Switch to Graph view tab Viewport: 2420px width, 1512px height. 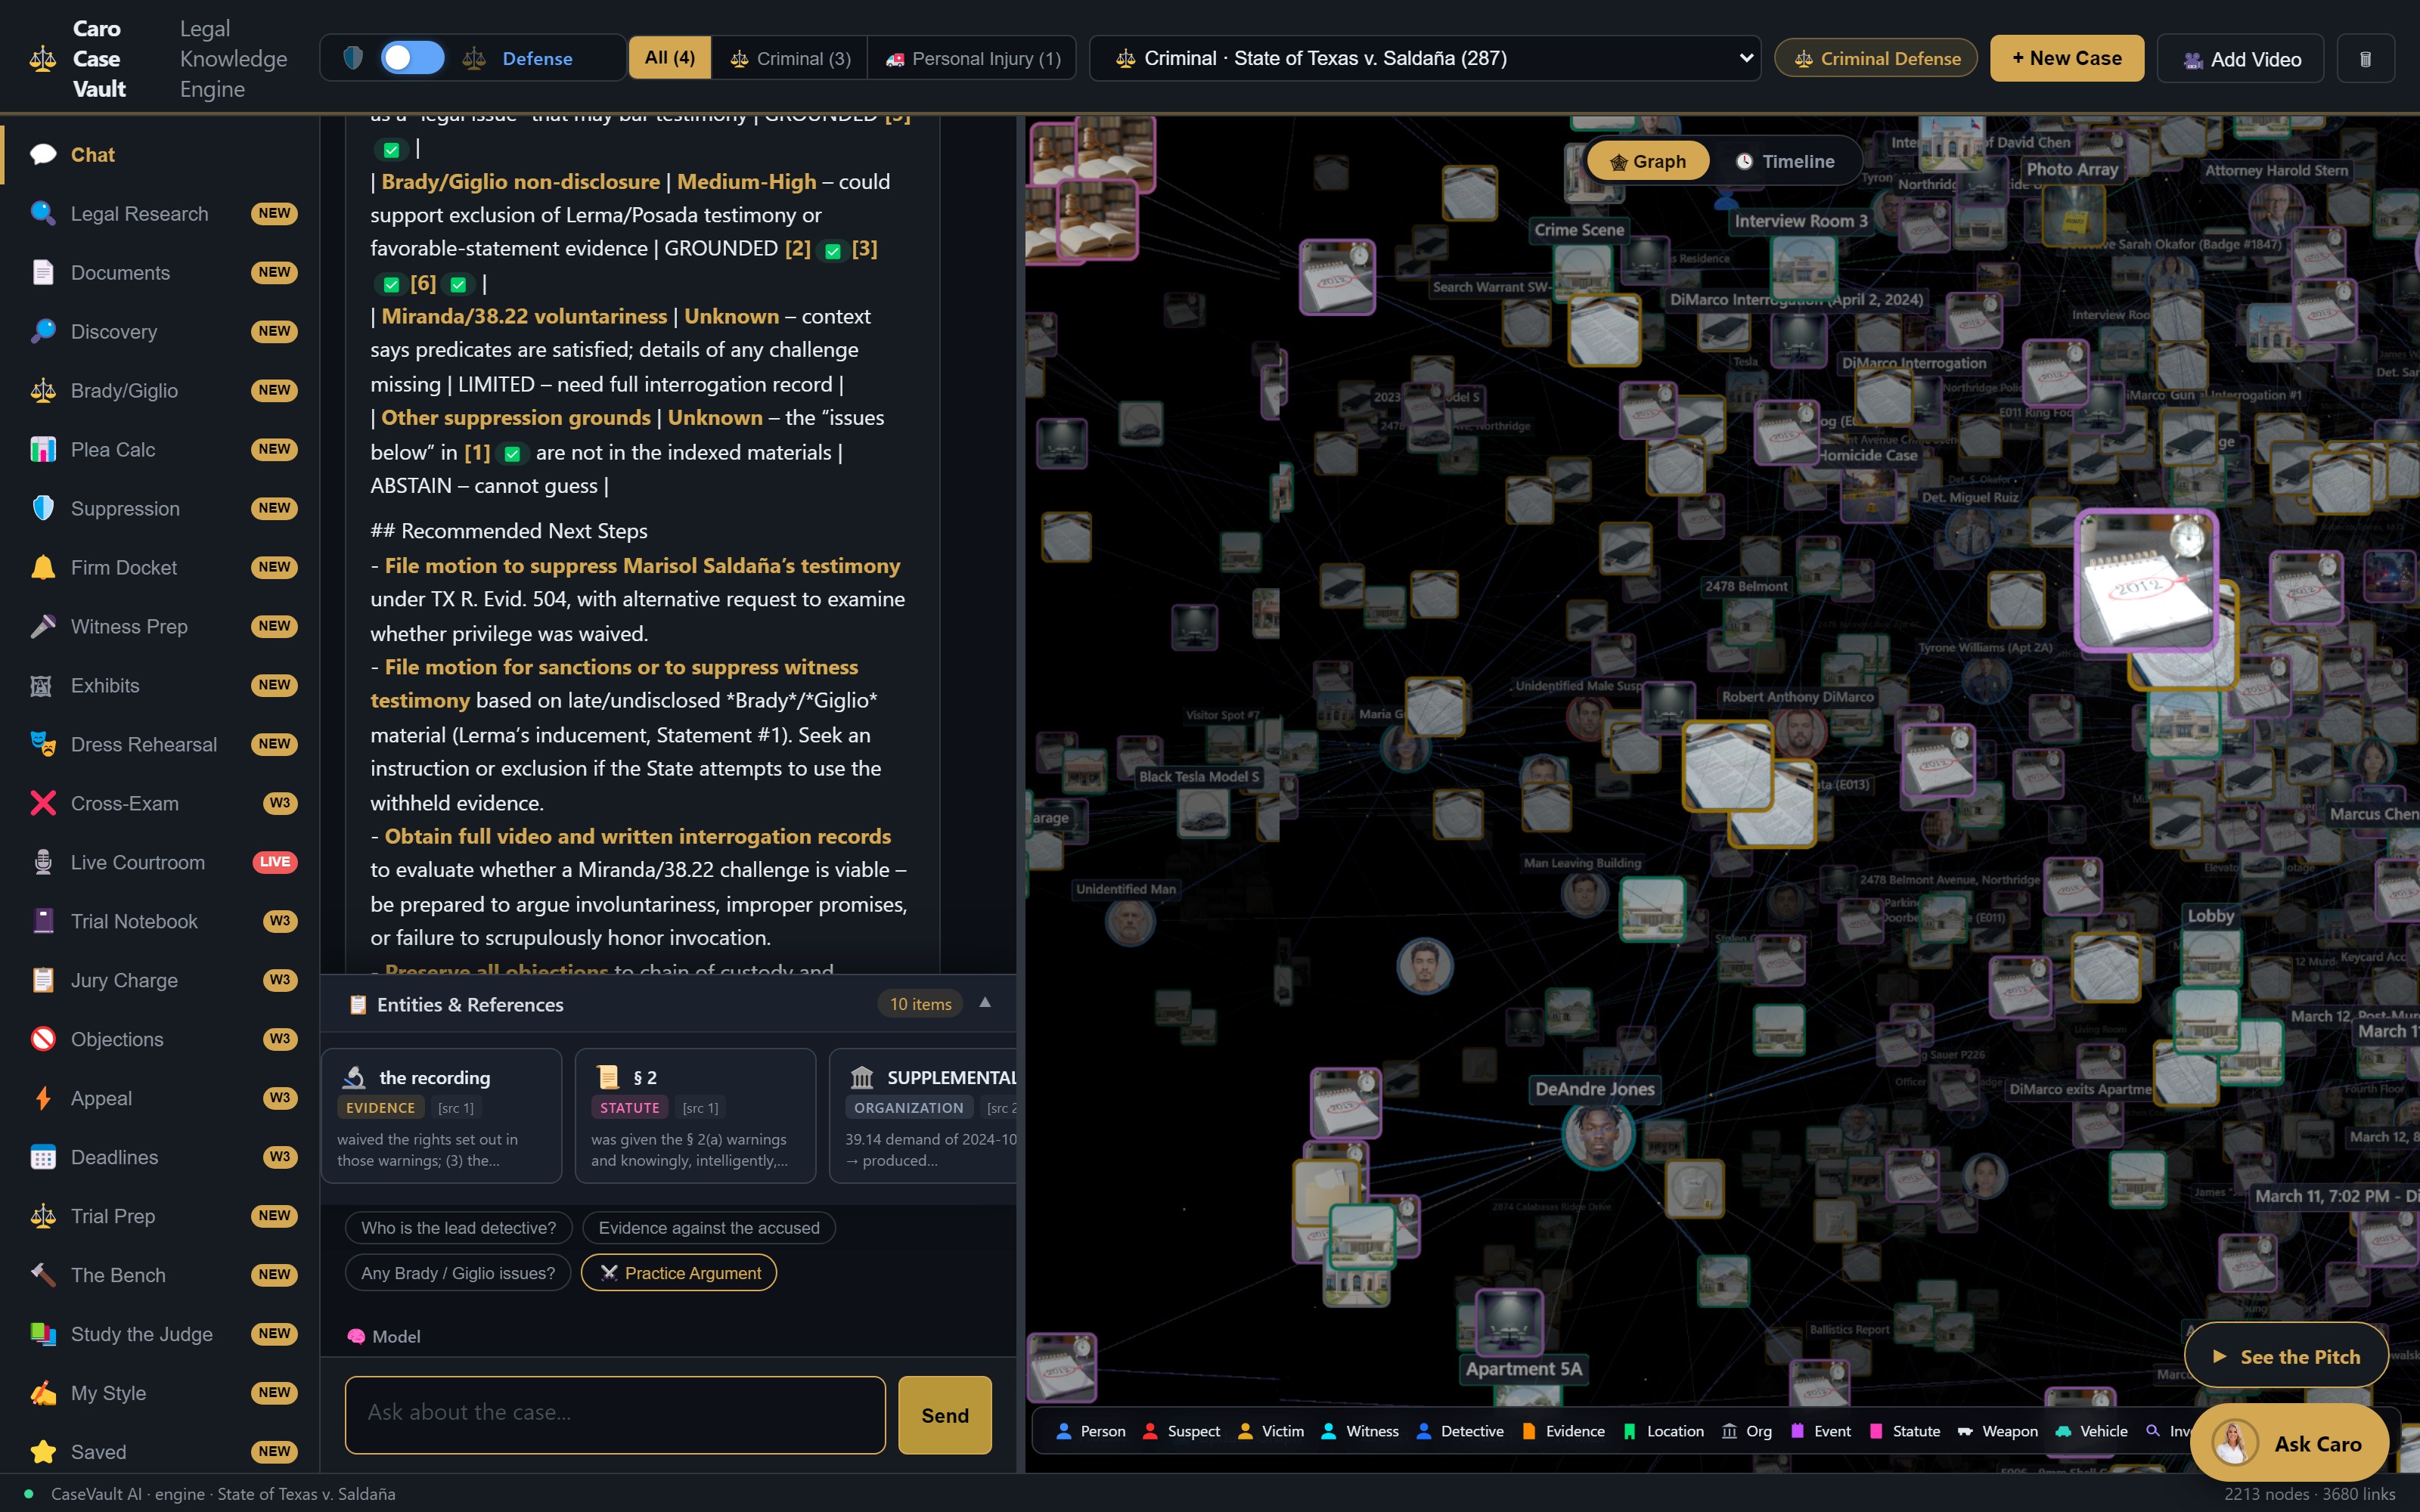tap(1648, 161)
